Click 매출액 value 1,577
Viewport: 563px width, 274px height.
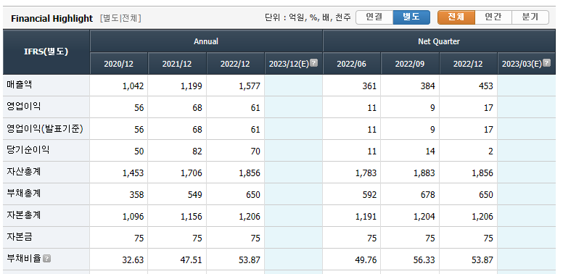coord(249,86)
